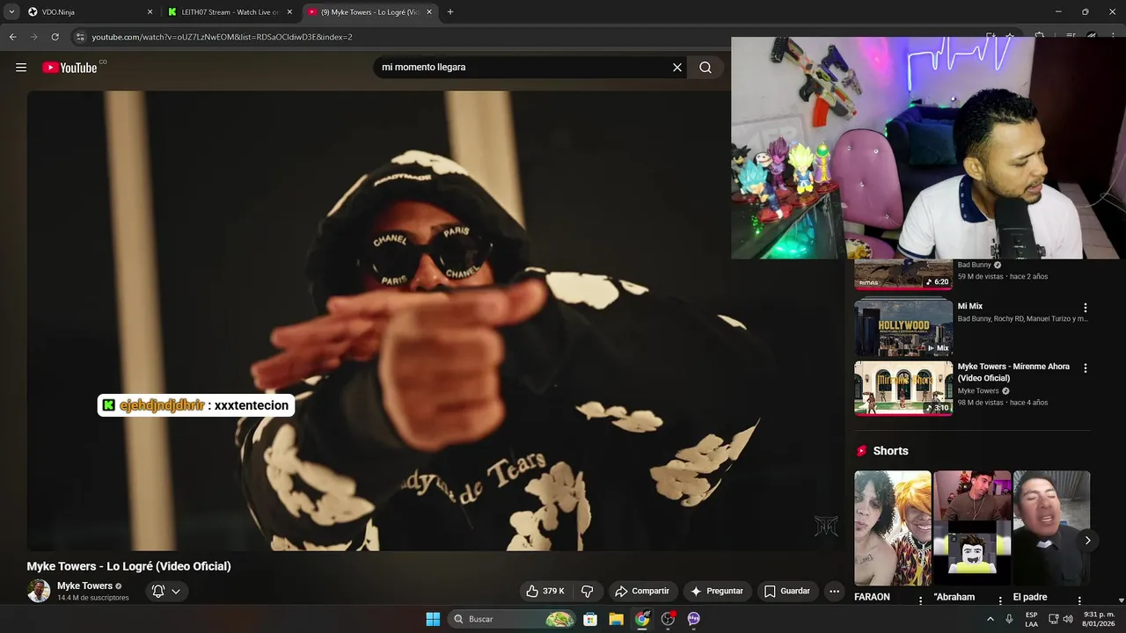View site information icon in address bar
1126x633 pixels.
pos(80,37)
